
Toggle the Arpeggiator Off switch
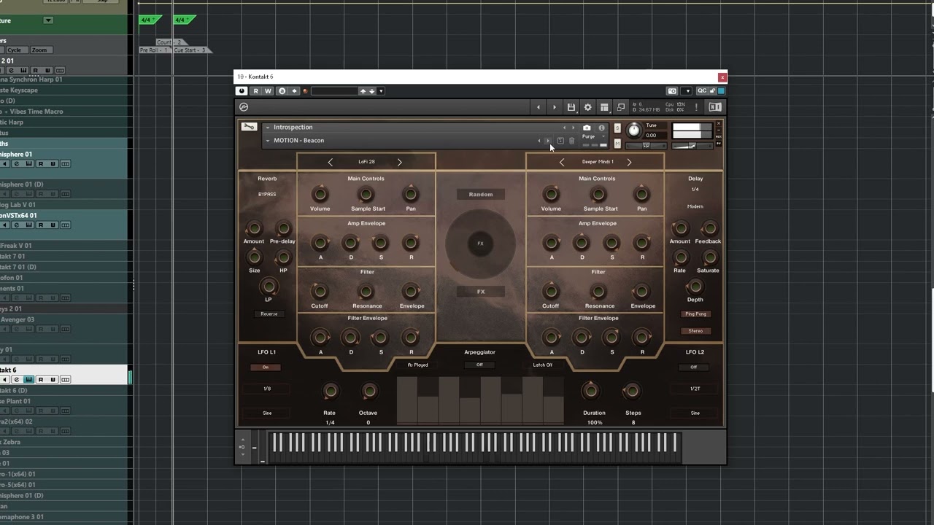pos(479,365)
